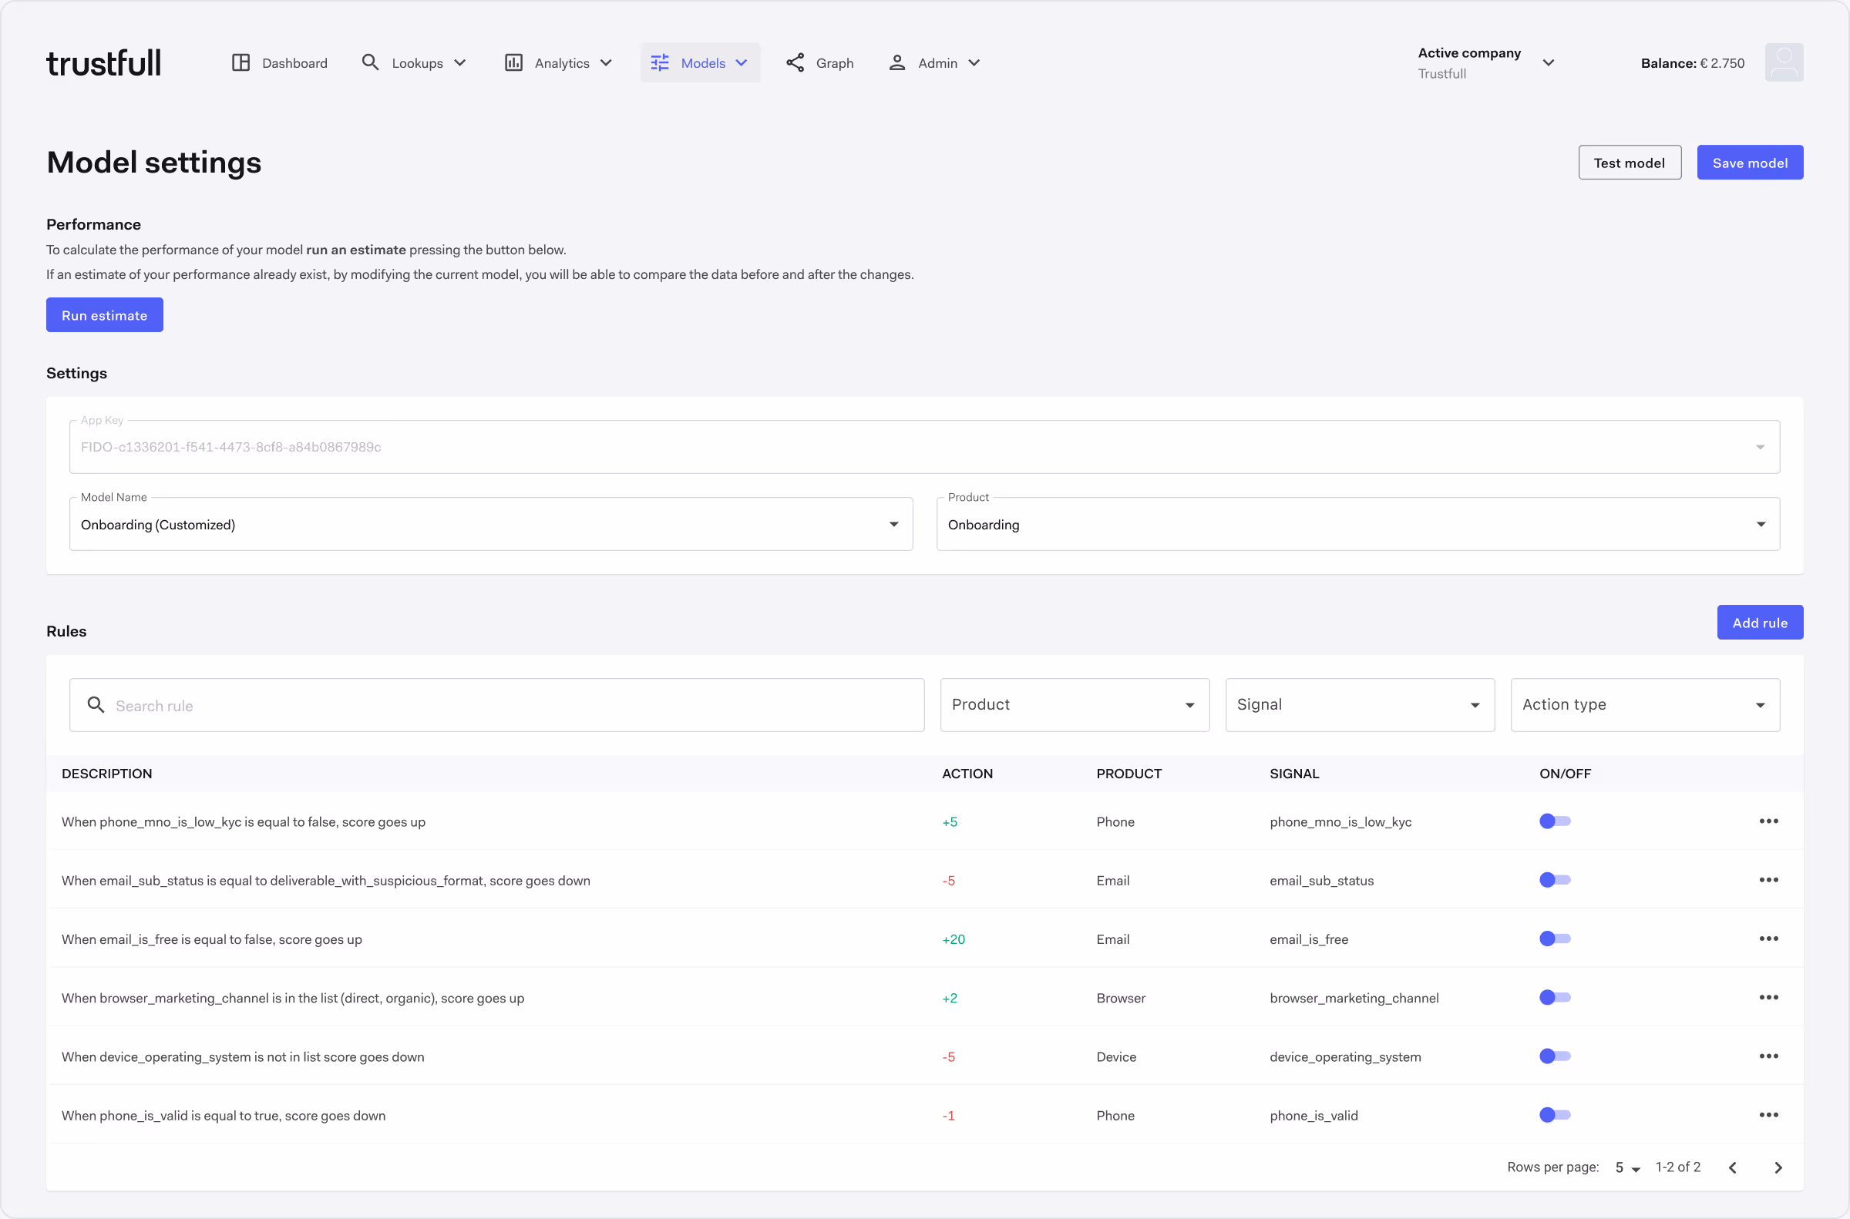The image size is (1850, 1219).
Task: Disable the browser_marketing_channel rule switch
Action: [1555, 997]
